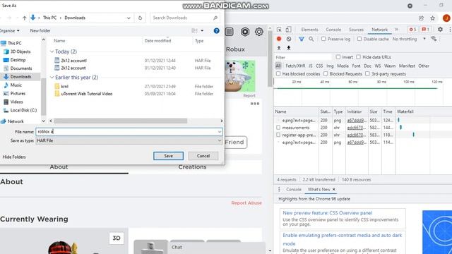Screen dimensions: 452x254
Task: Open the address path dropdown in Save As
Action: tap(129, 18)
